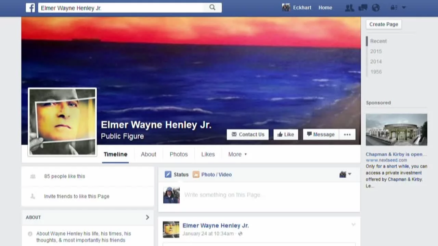The width and height of the screenshot is (438, 246).
Task: Click the Public Figure category label
Action: click(x=122, y=136)
